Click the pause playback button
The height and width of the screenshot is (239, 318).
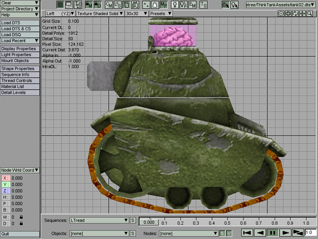[x=273, y=233]
